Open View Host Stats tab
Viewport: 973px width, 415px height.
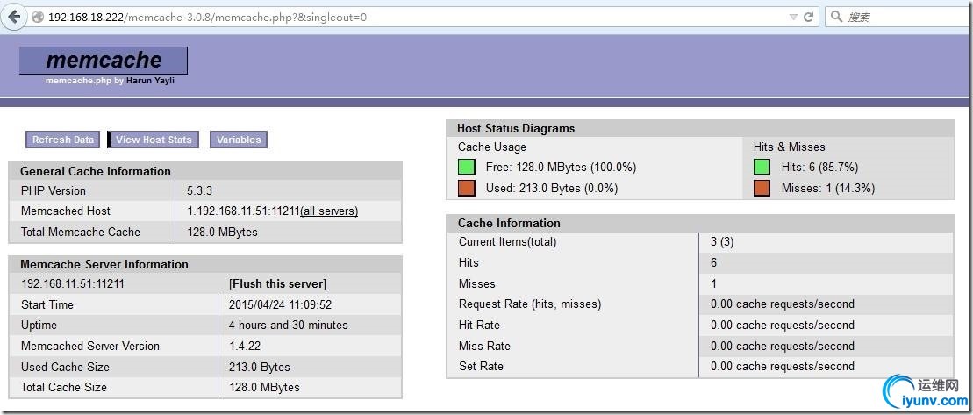click(154, 140)
